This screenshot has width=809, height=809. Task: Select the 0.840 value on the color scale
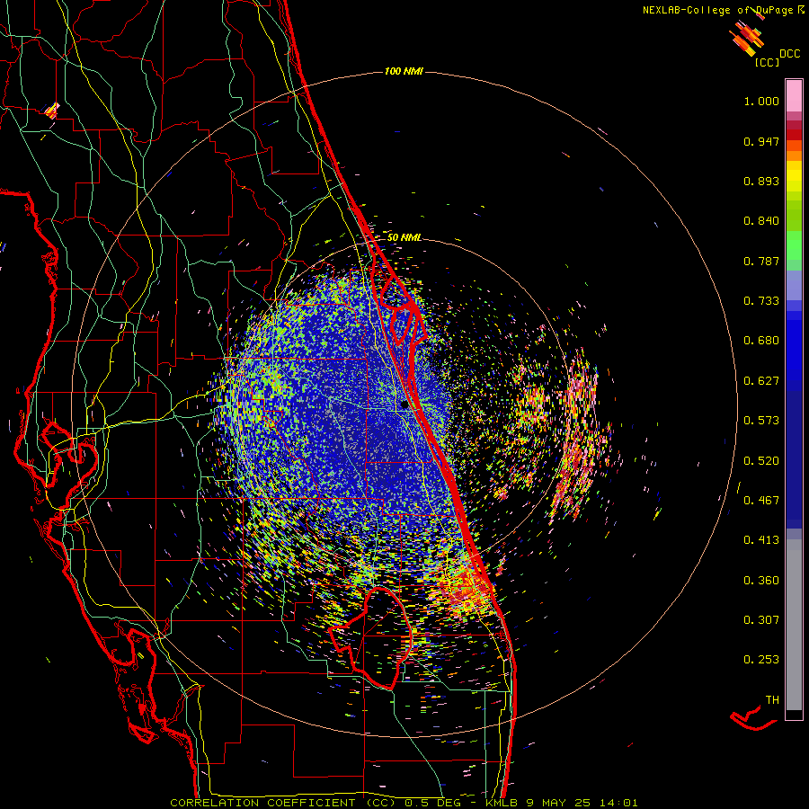pyautogui.click(x=761, y=221)
